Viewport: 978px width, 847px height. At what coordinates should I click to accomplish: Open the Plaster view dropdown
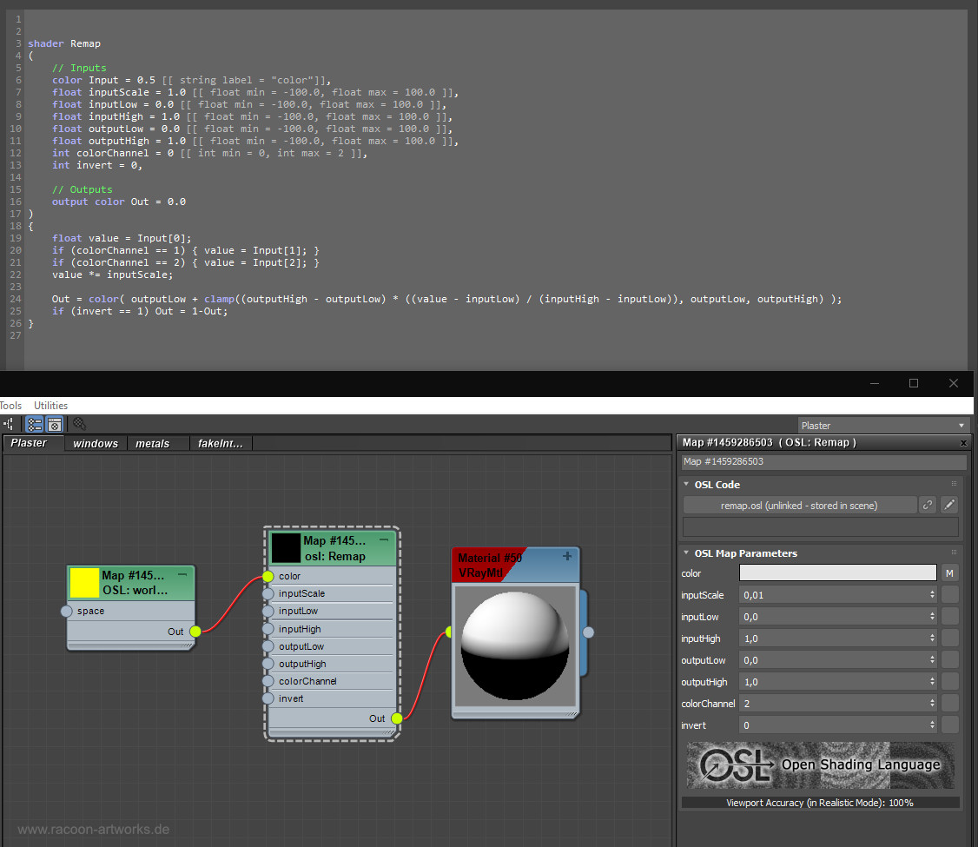coord(882,425)
